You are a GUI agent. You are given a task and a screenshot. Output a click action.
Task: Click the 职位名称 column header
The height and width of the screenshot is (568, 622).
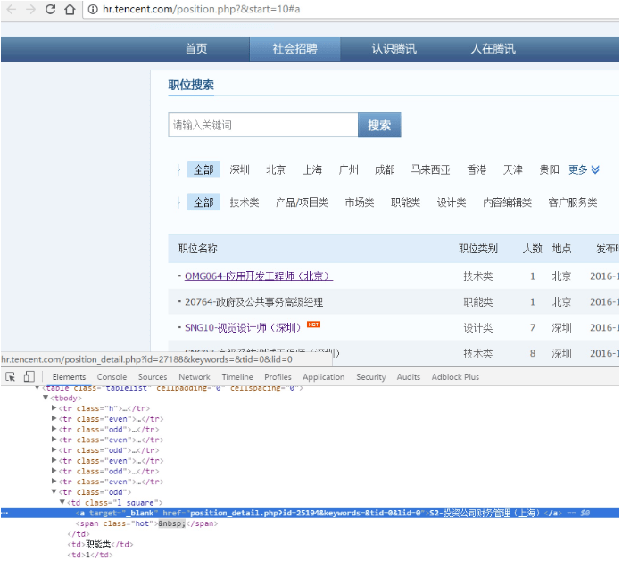(x=197, y=249)
